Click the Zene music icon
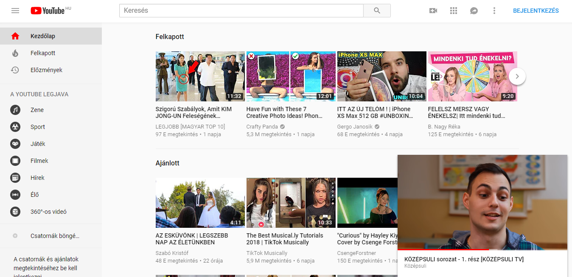Screen dimensions: 572x277 [15, 110]
